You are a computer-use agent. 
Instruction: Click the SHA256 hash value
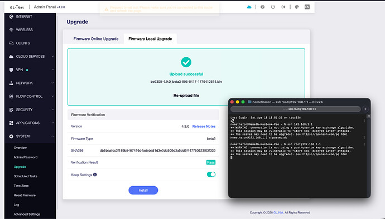pyautogui.click(x=157, y=151)
